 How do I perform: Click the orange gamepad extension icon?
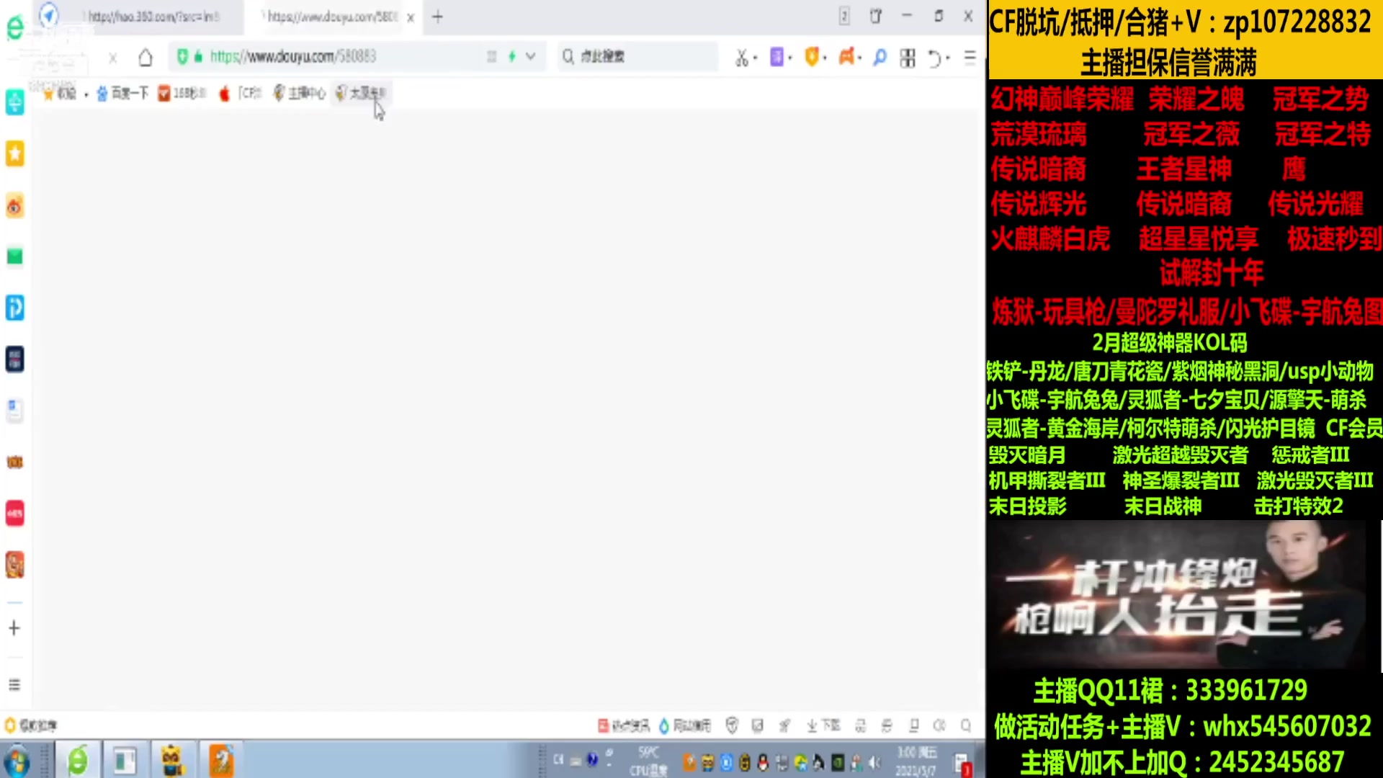click(x=846, y=56)
